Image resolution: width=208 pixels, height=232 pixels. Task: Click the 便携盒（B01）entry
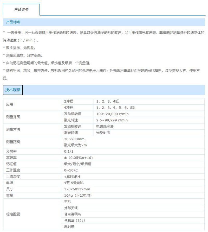pyautogui.click(x=75, y=221)
